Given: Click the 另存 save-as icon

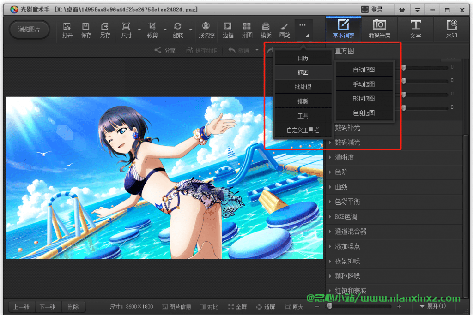Looking at the screenshot, I should click(105, 30).
